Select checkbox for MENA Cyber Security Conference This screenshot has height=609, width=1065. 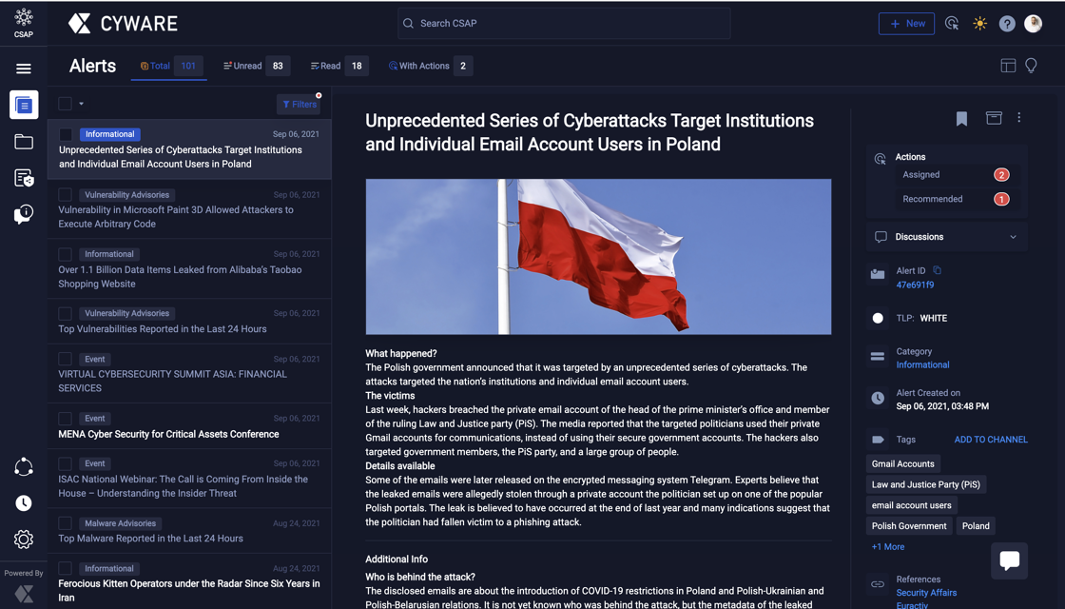point(66,419)
